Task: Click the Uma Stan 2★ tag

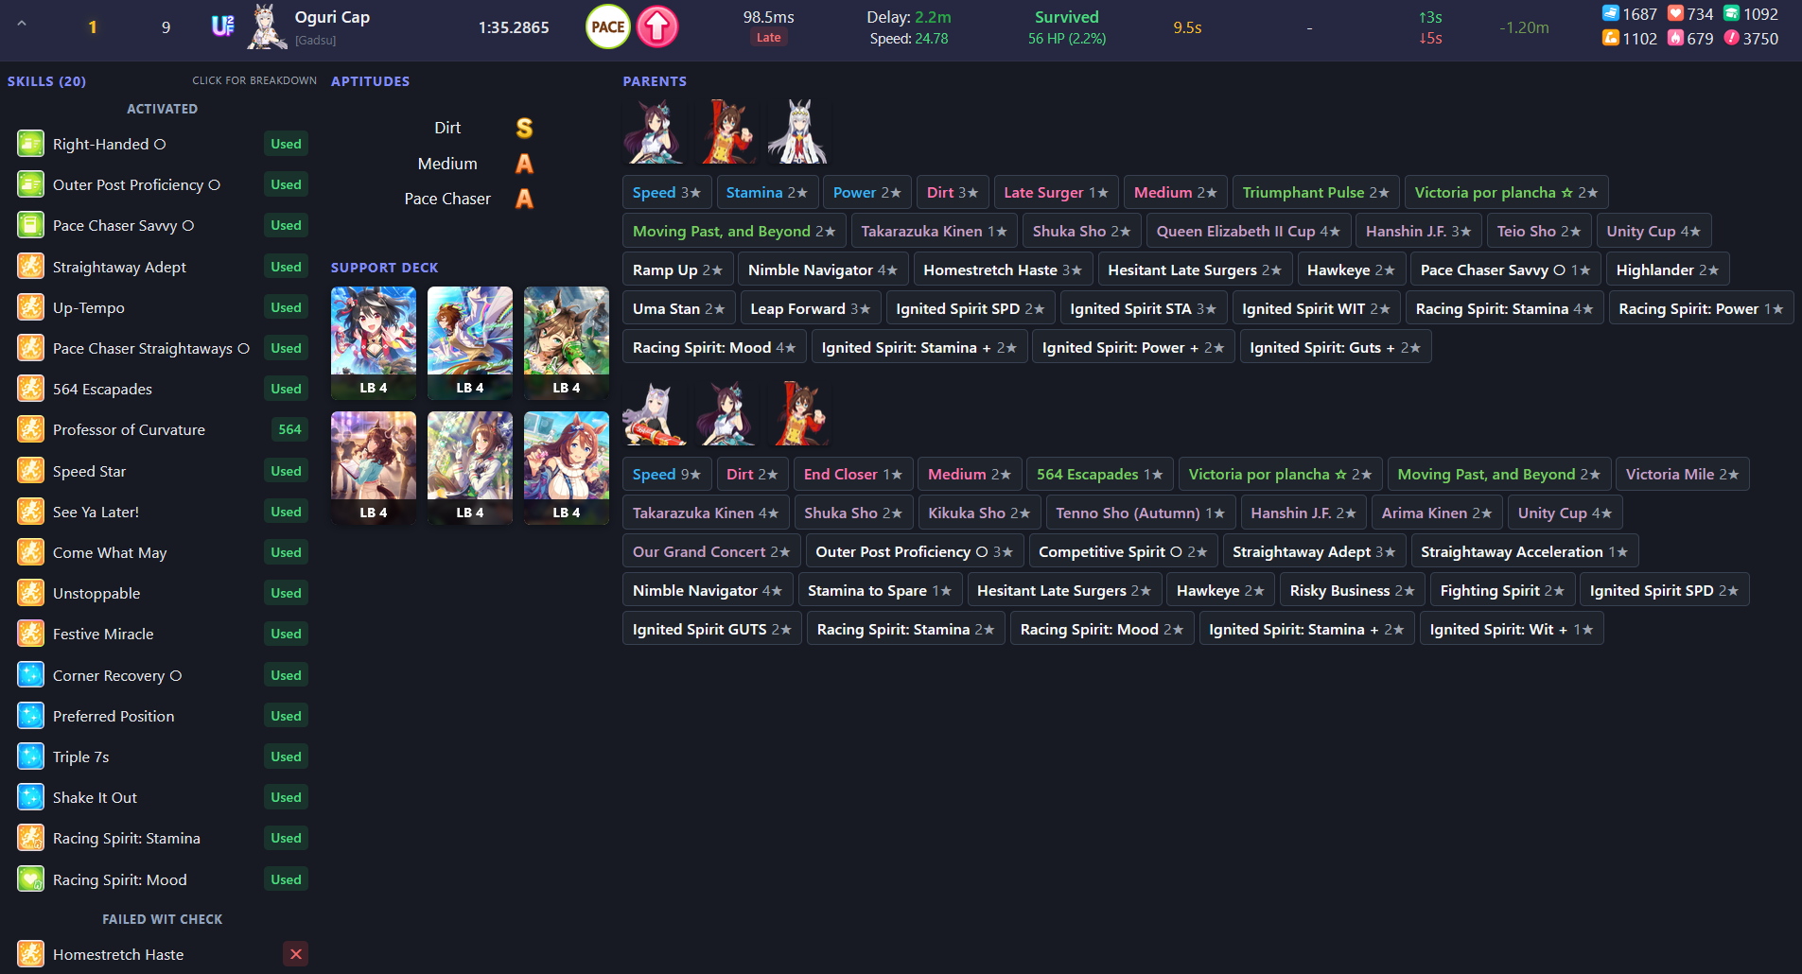Action: tap(679, 308)
